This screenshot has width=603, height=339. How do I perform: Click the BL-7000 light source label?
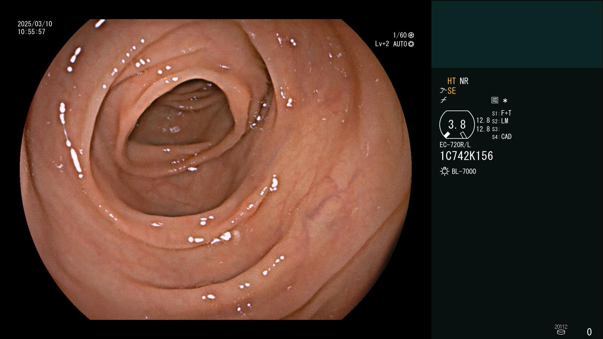pos(464,171)
